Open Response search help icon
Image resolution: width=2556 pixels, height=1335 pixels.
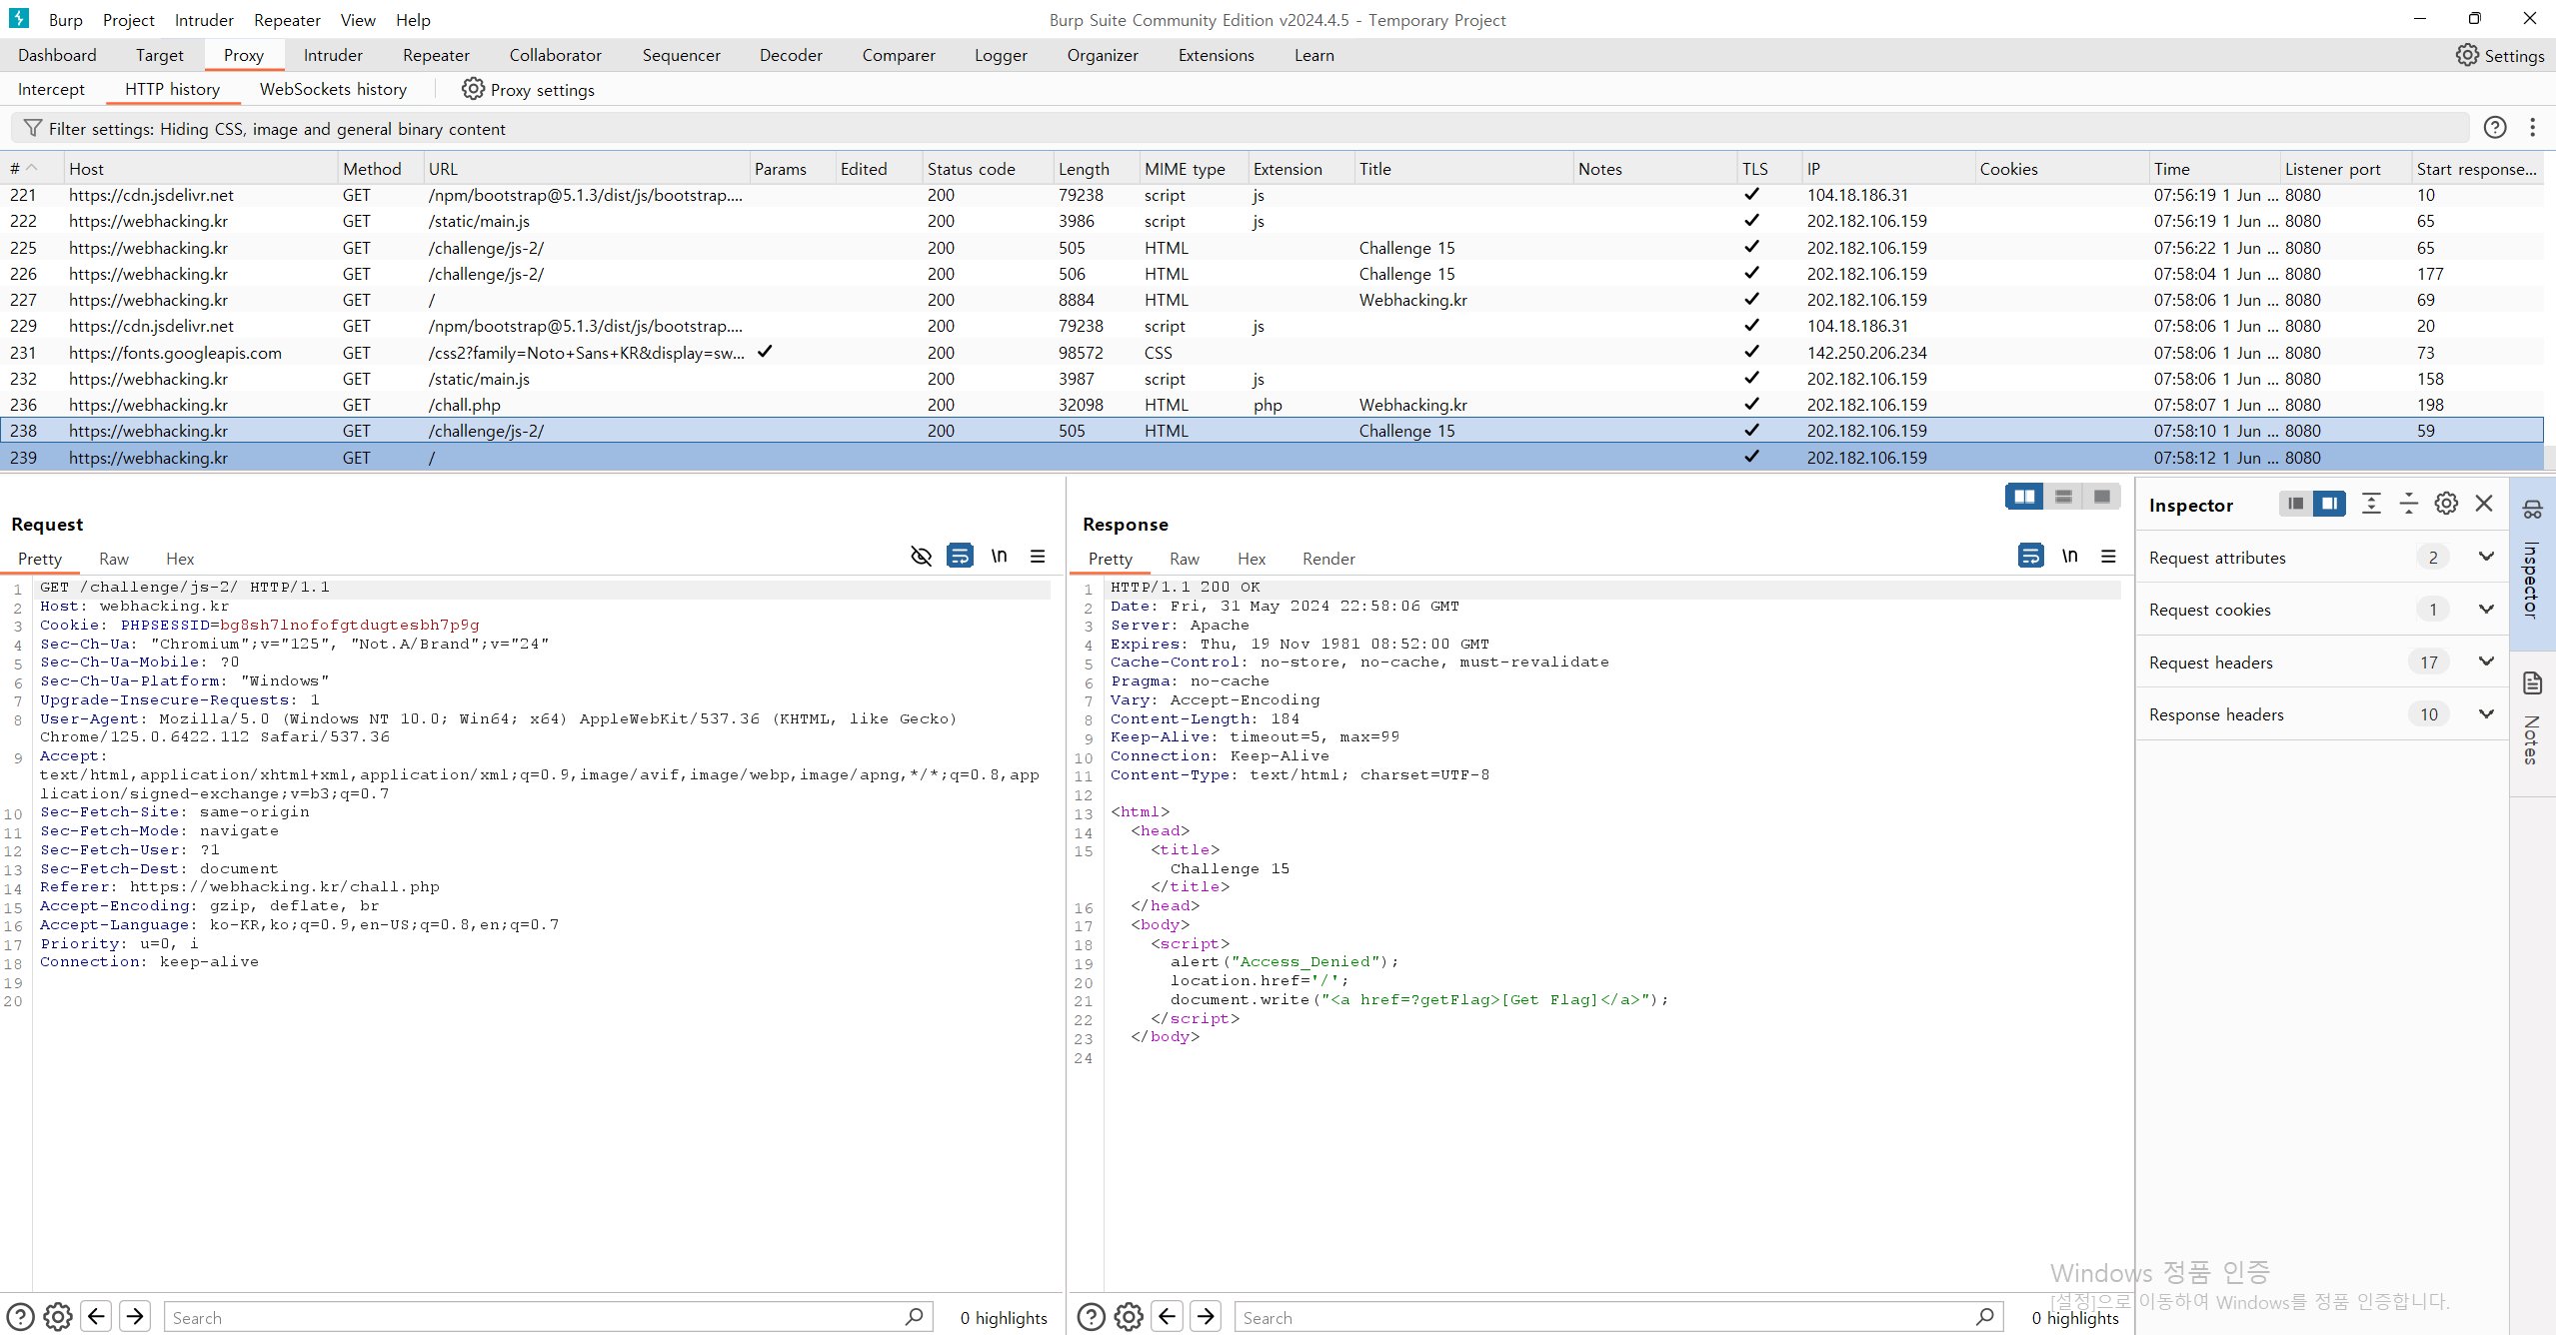(x=1092, y=1317)
